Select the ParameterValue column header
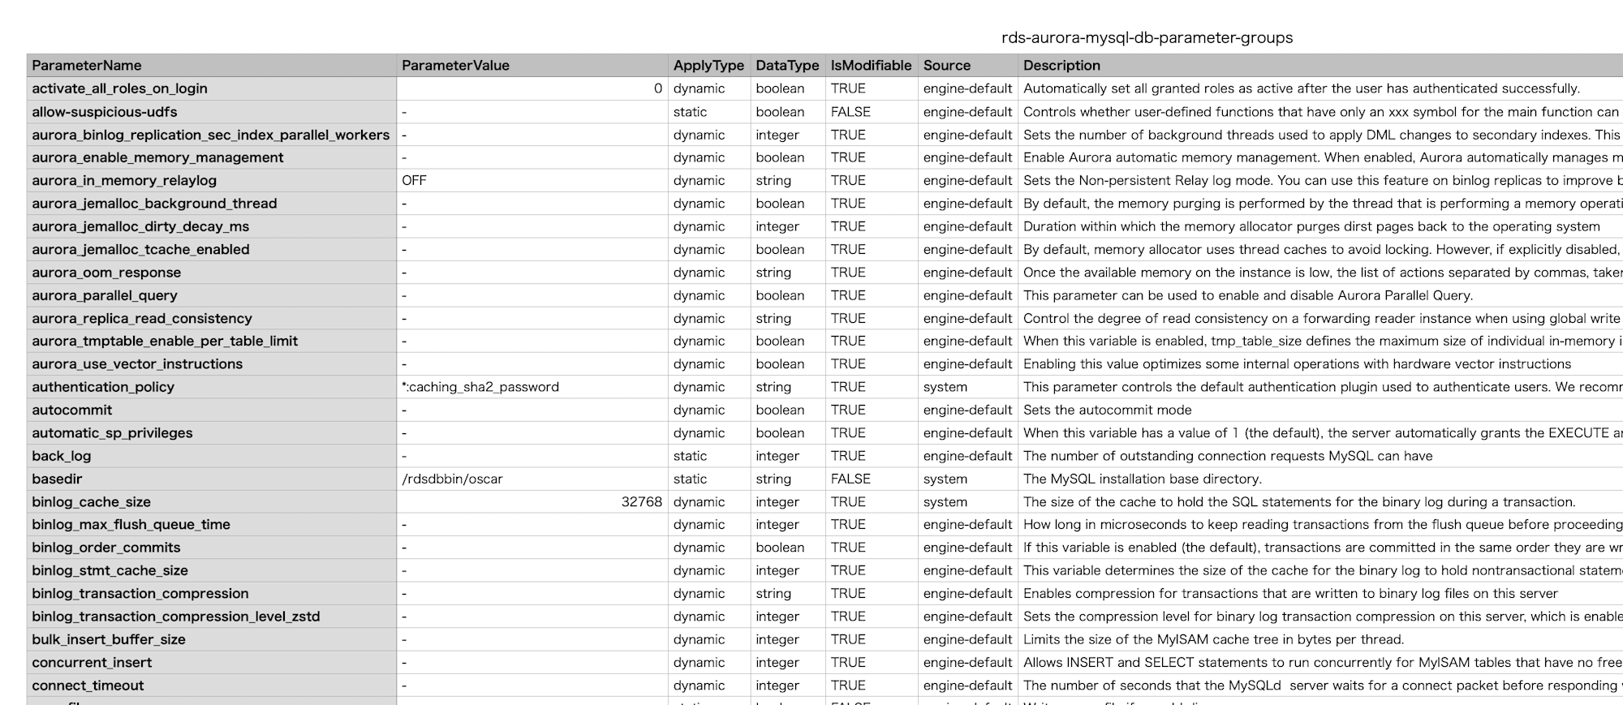Image resolution: width=1623 pixels, height=705 pixels. coord(532,66)
